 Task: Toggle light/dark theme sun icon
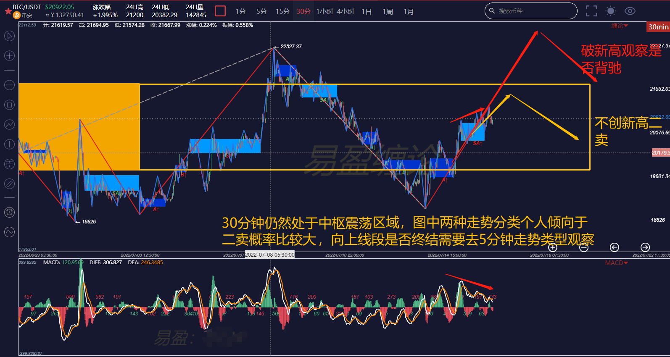pos(611,11)
